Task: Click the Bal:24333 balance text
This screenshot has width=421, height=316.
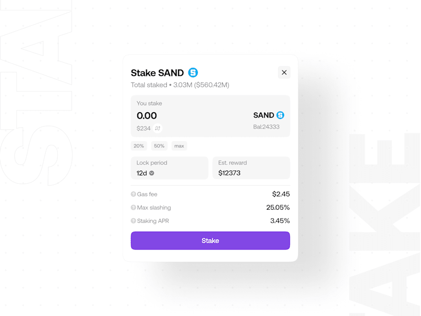Action: point(266,127)
